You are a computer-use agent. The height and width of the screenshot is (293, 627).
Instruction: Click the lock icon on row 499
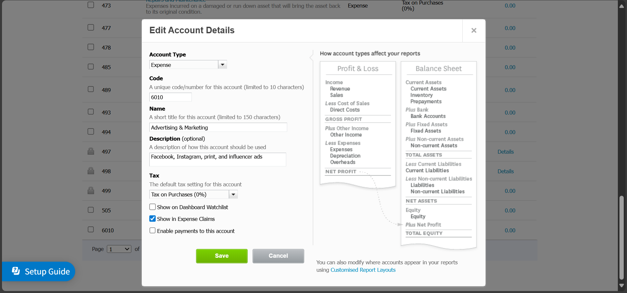click(x=91, y=191)
